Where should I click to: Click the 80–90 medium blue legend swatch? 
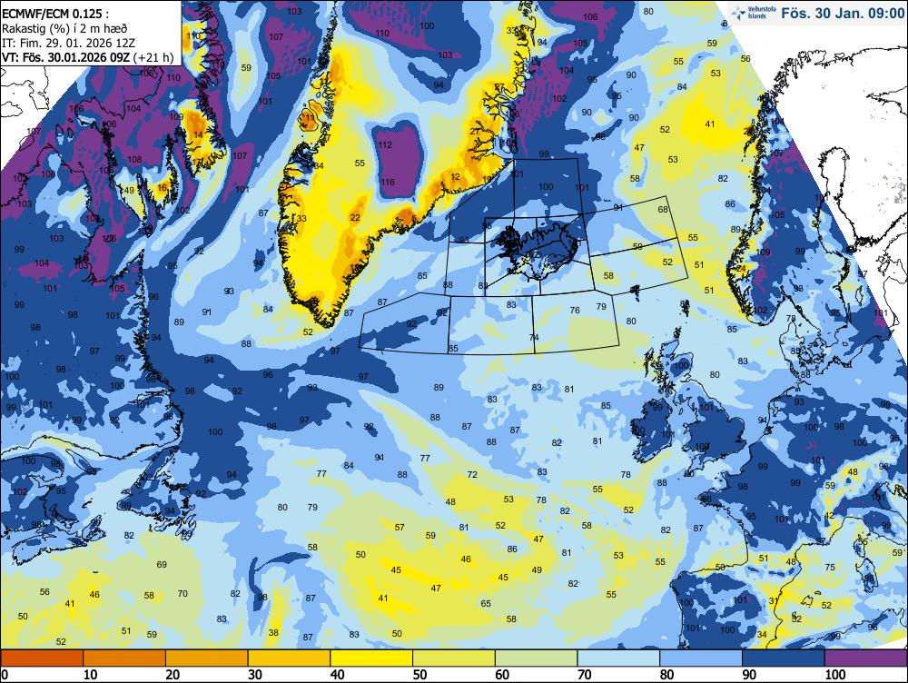[x=701, y=658]
